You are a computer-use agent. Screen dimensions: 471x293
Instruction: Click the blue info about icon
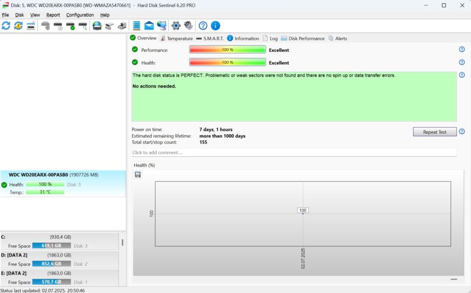pyautogui.click(x=215, y=26)
